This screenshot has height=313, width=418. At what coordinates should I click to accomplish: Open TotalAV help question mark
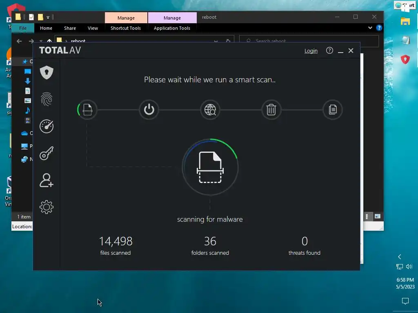click(329, 50)
